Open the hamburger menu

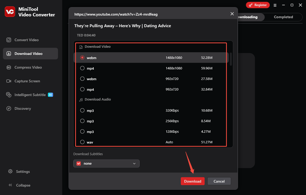pyautogui.click(x=275, y=5)
